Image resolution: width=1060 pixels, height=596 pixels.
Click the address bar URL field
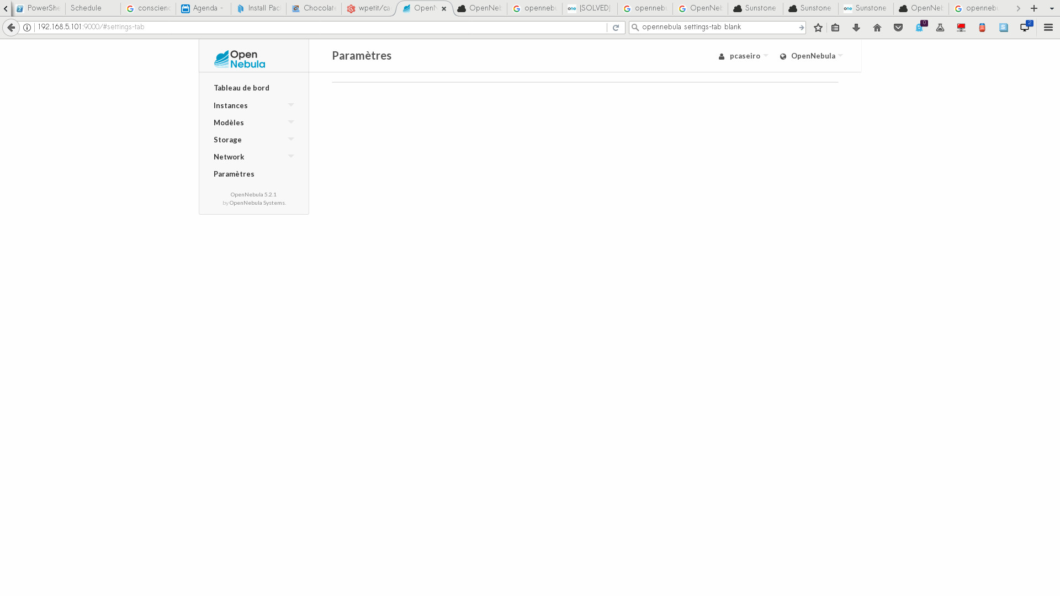point(320,27)
